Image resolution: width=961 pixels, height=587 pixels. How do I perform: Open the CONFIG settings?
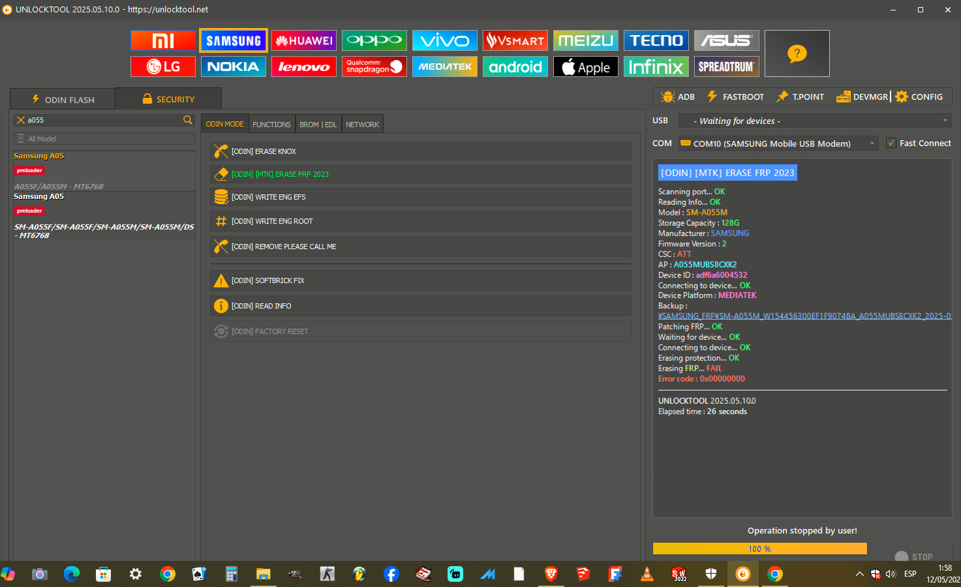pyautogui.click(x=919, y=97)
